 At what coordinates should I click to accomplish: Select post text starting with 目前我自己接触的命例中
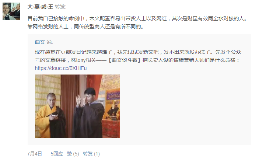point(137,18)
